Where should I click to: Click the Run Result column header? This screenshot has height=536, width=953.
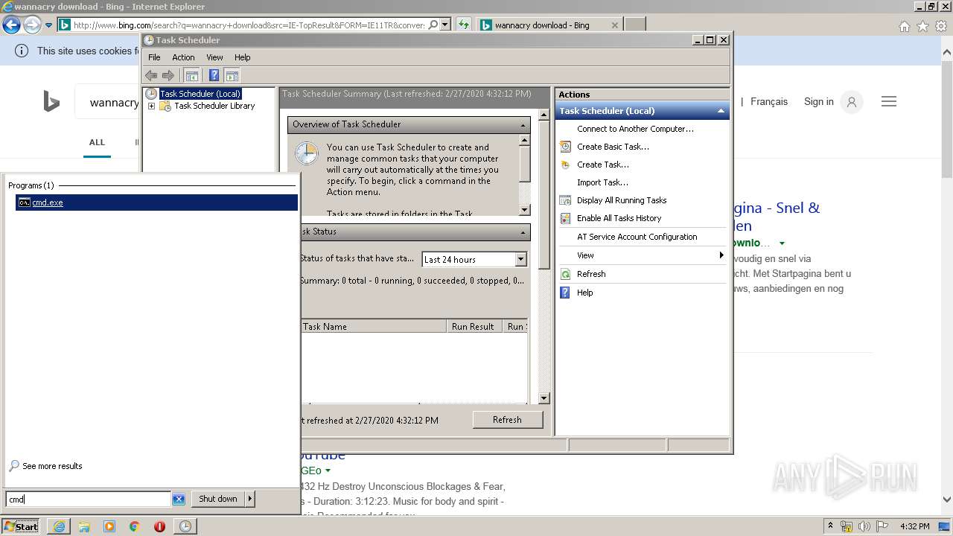point(473,326)
